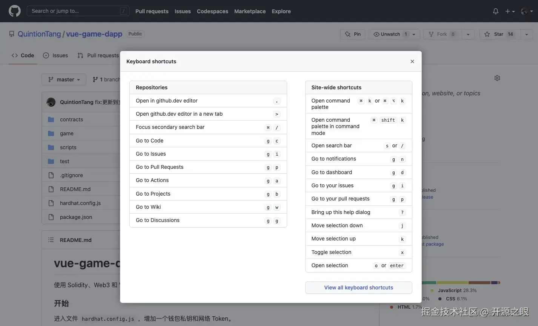Open the QuintionTang owner link

(x=39, y=34)
